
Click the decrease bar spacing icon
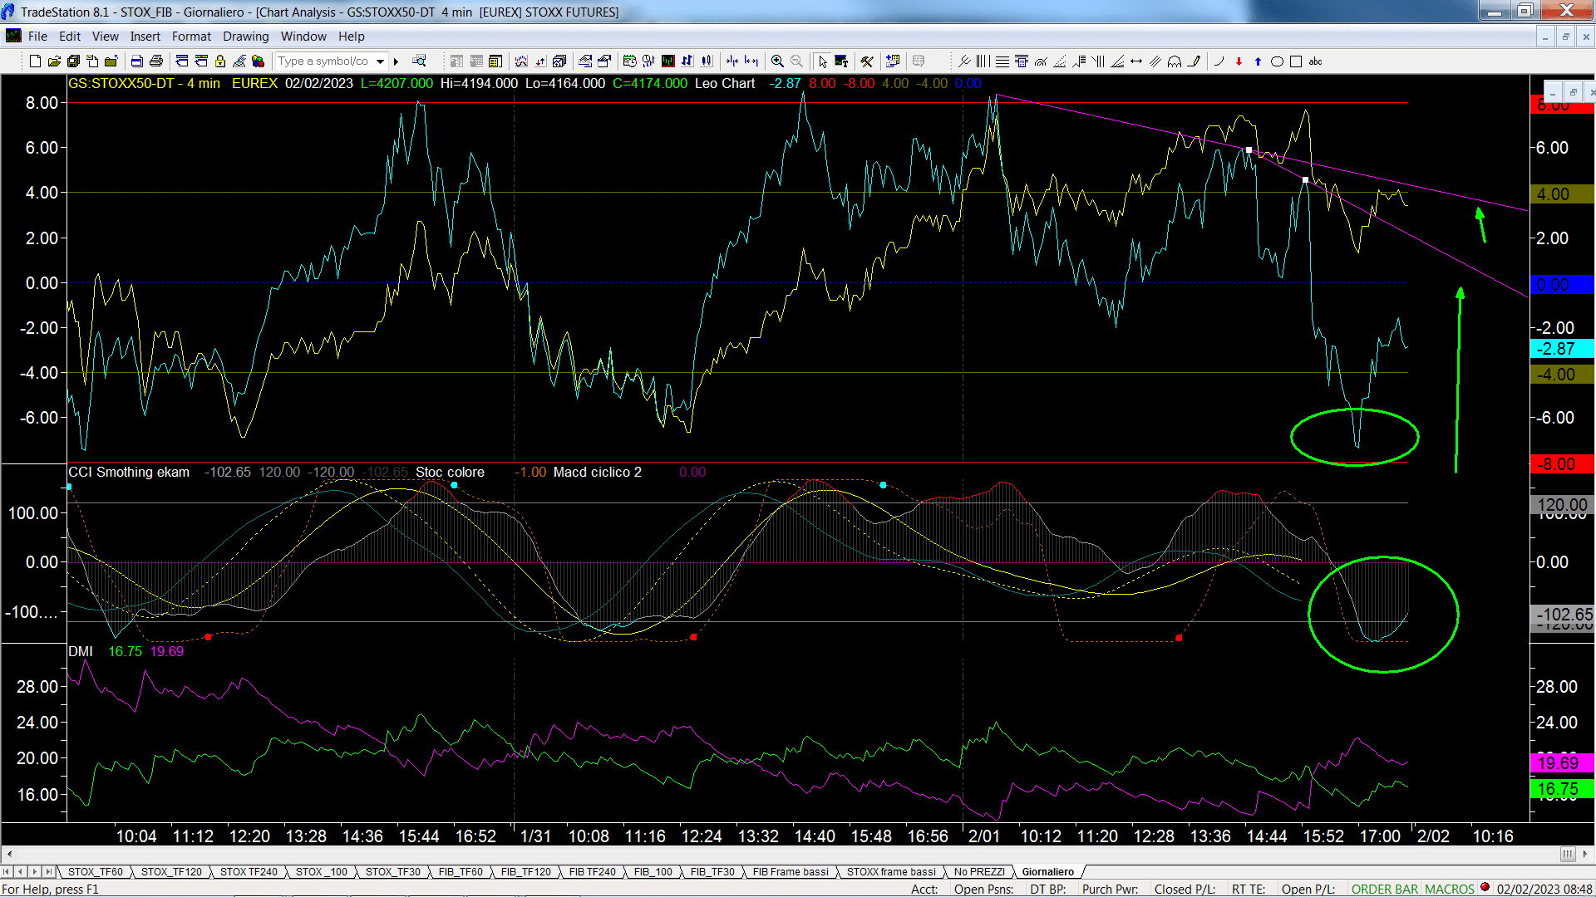731,61
